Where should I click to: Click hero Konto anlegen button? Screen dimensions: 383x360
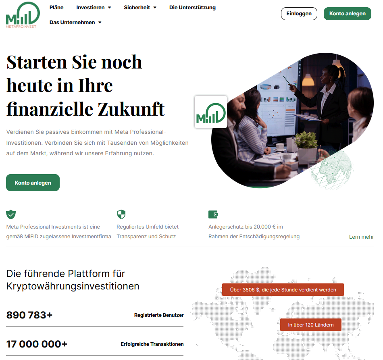pos(33,183)
